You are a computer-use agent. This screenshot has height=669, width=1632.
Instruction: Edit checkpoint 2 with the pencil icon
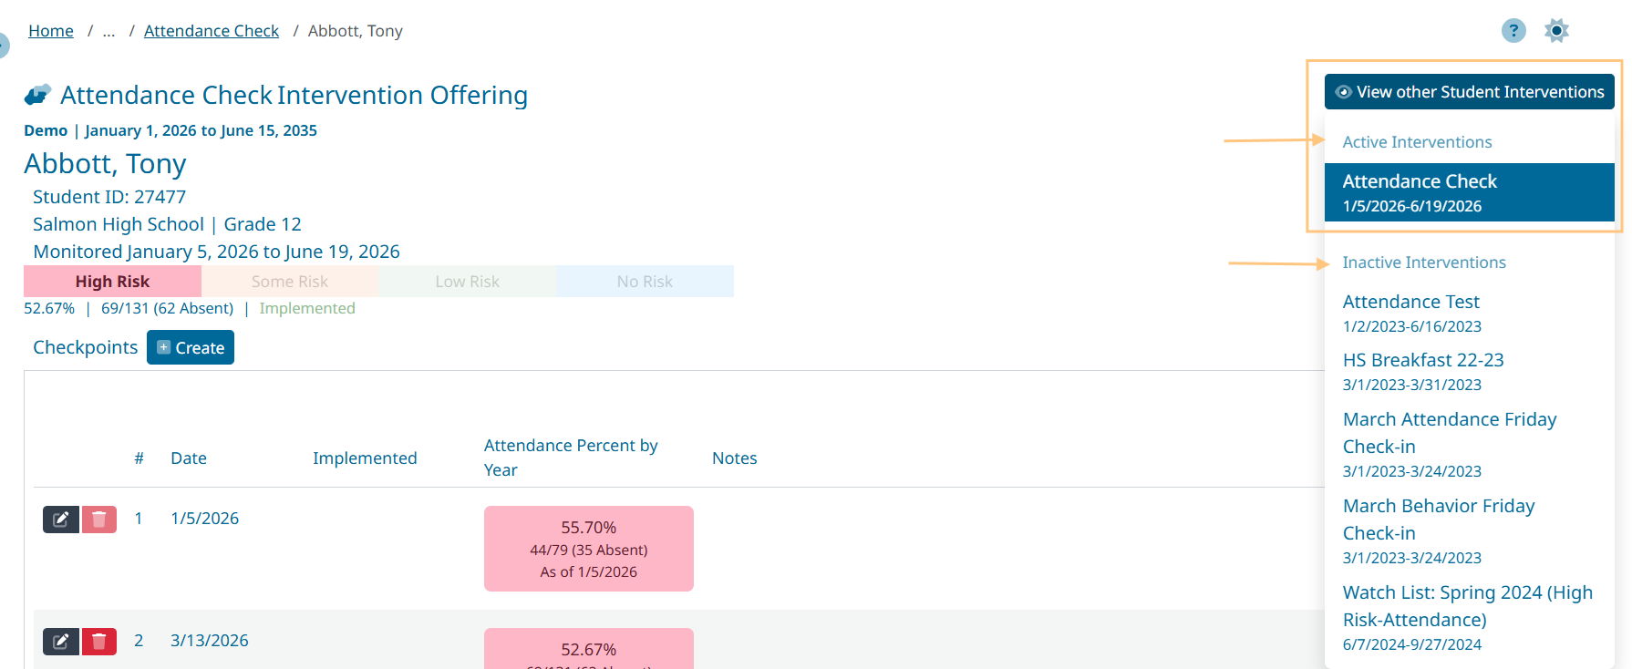[61, 642]
